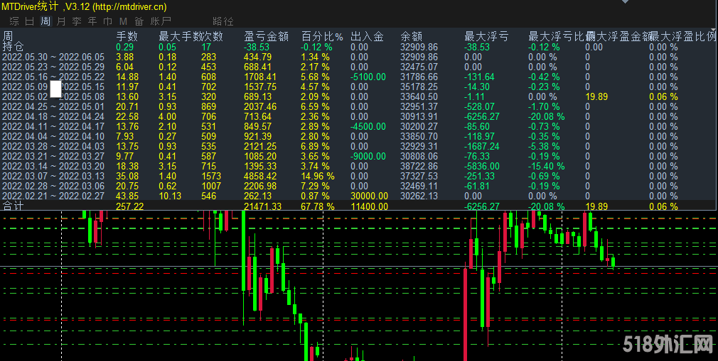Screen dimensions: 718x361
Task: Click the 最大浮亏 column header
Action: click(486, 36)
